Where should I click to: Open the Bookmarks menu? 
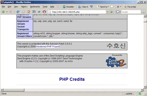35,7
